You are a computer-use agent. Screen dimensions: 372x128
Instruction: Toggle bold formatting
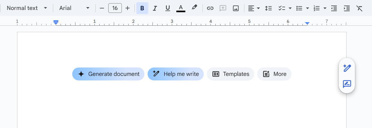142,8
